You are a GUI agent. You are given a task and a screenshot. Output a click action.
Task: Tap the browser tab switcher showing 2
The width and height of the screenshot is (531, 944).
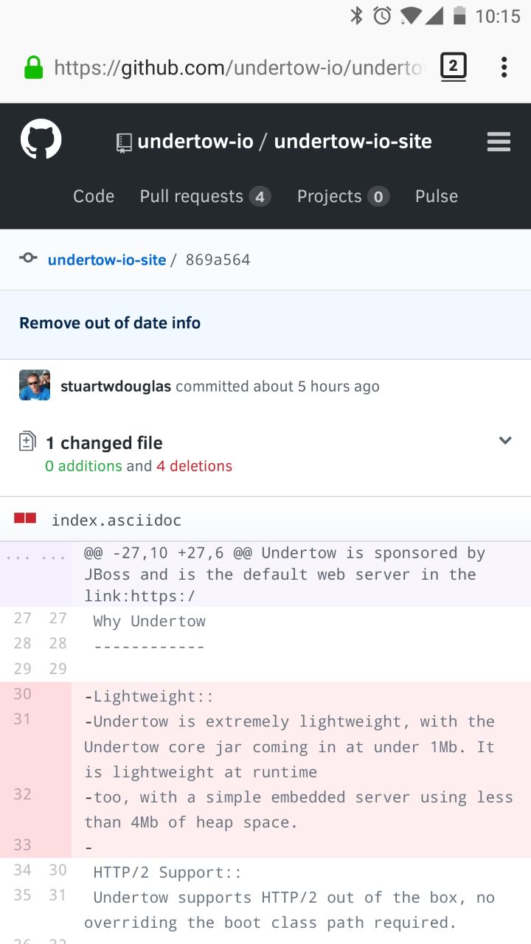tap(454, 67)
